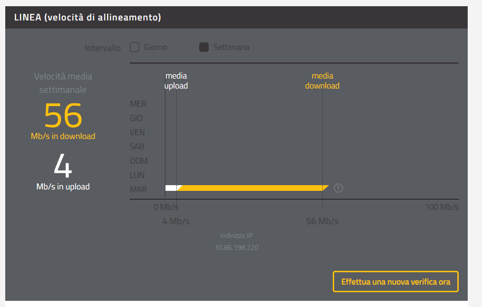Select the DOM day row label
Viewport: 482px width, 307px height.
[138, 161]
